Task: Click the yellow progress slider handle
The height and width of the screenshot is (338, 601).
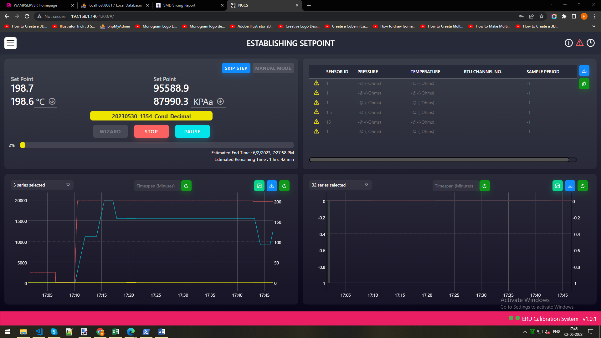Action: [23, 145]
